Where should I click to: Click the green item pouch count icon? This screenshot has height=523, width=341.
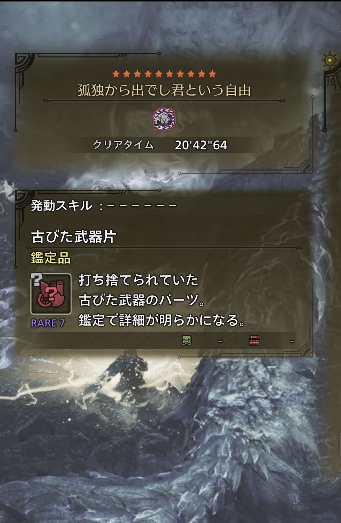tap(186, 340)
